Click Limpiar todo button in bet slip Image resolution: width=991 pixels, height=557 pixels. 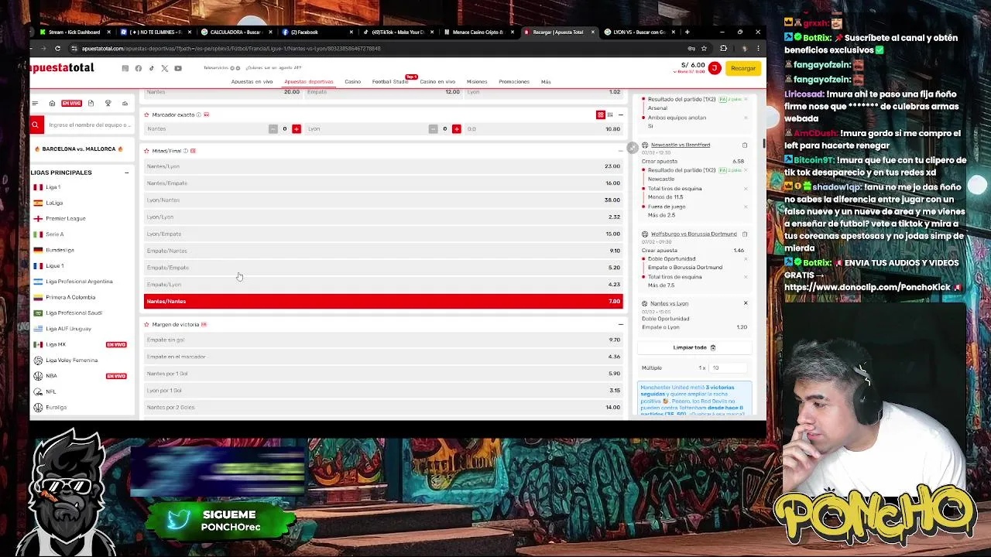(x=694, y=347)
